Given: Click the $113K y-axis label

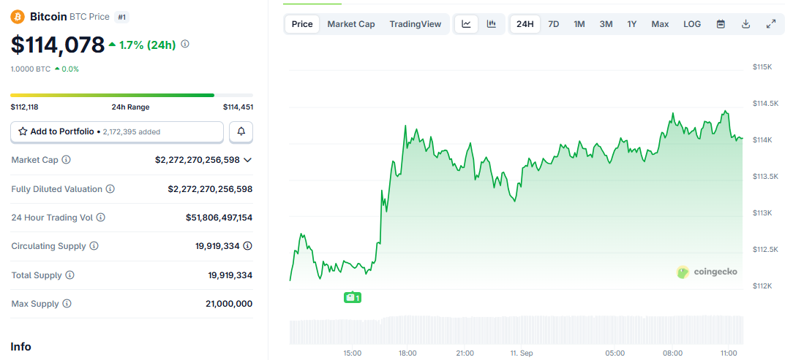Looking at the screenshot, I should (762, 212).
